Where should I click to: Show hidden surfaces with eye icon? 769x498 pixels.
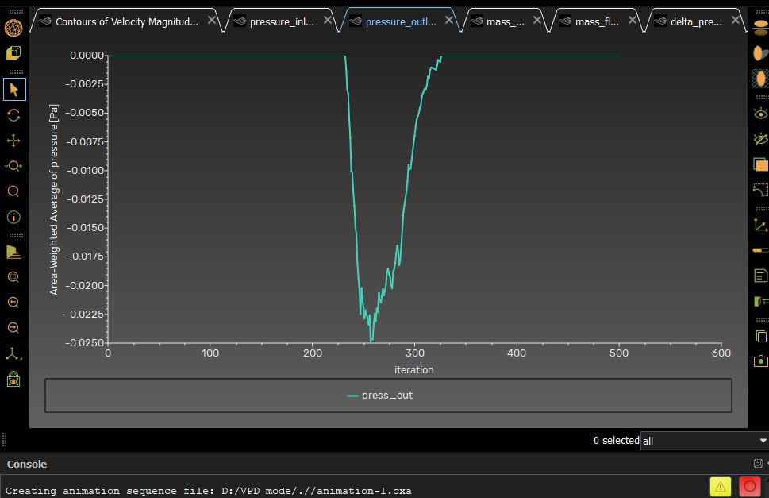click(759, 113)
